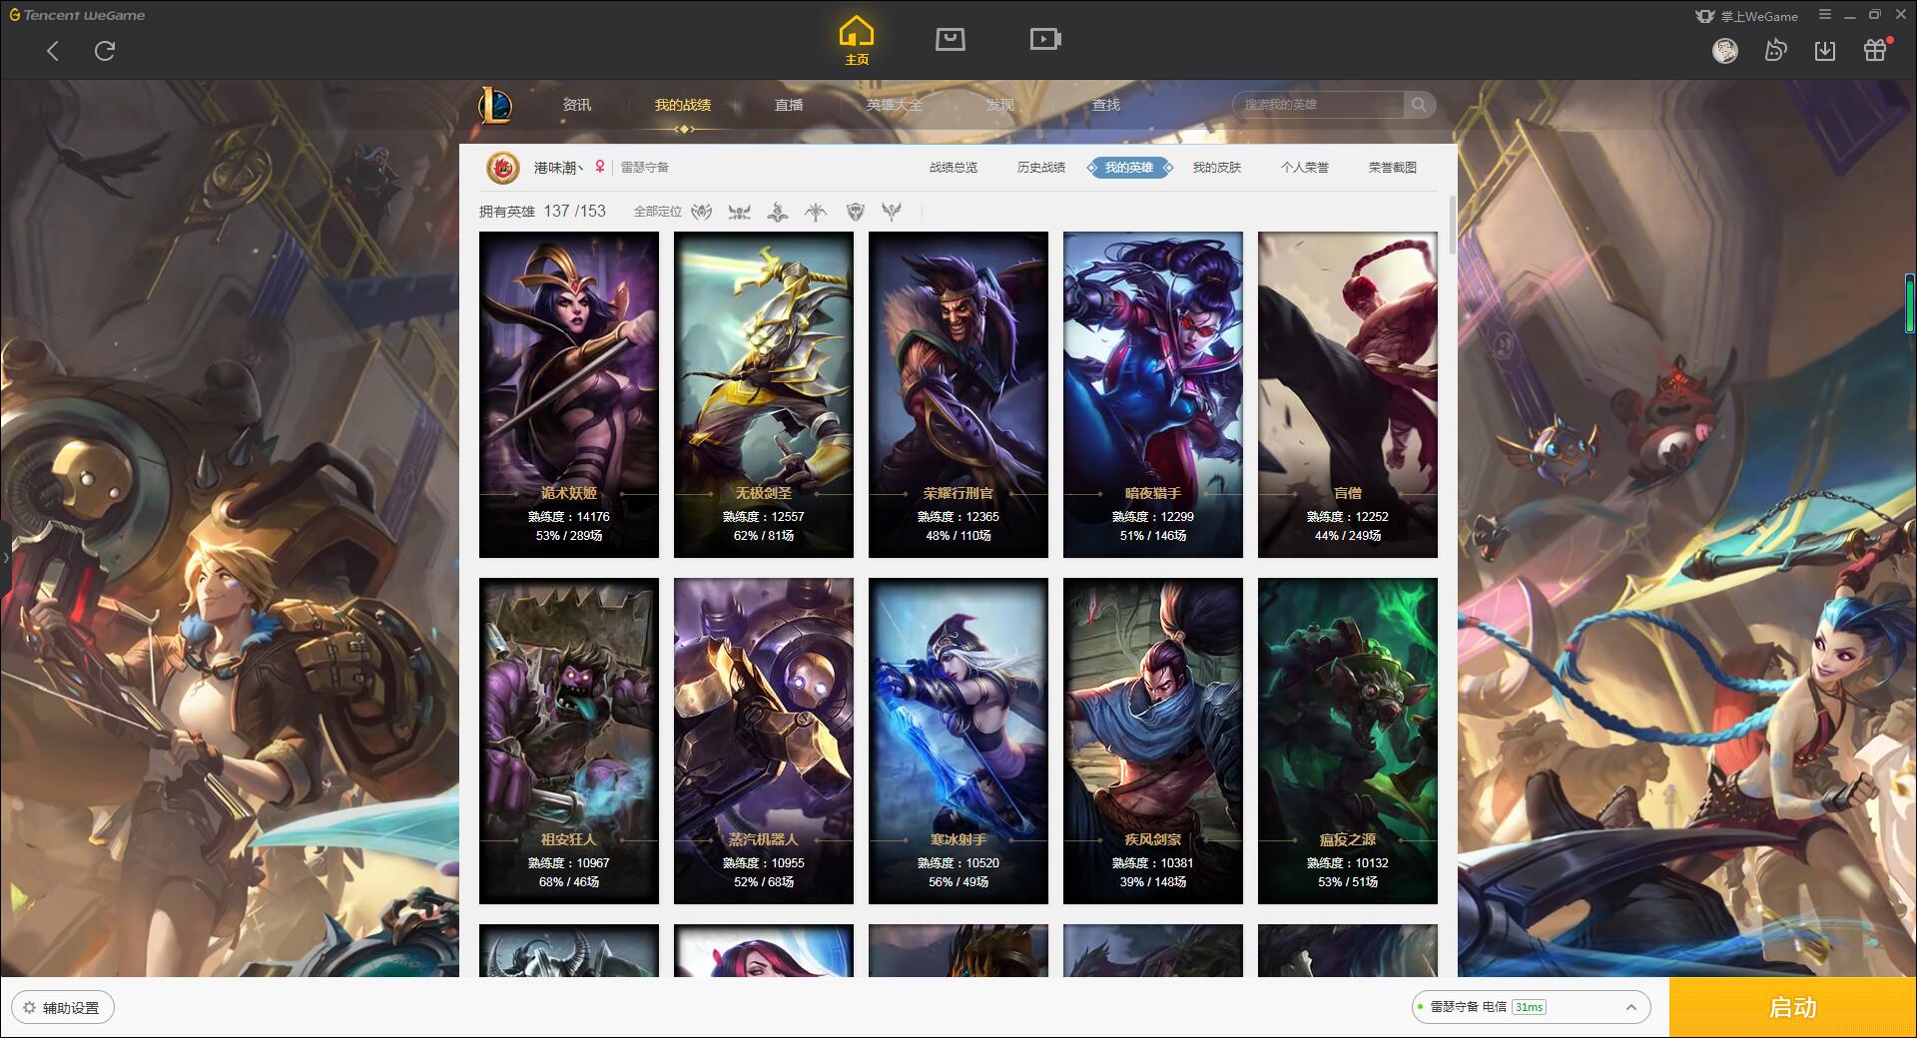Open the 疾风剑豪 hero card

click(1153, 741)
